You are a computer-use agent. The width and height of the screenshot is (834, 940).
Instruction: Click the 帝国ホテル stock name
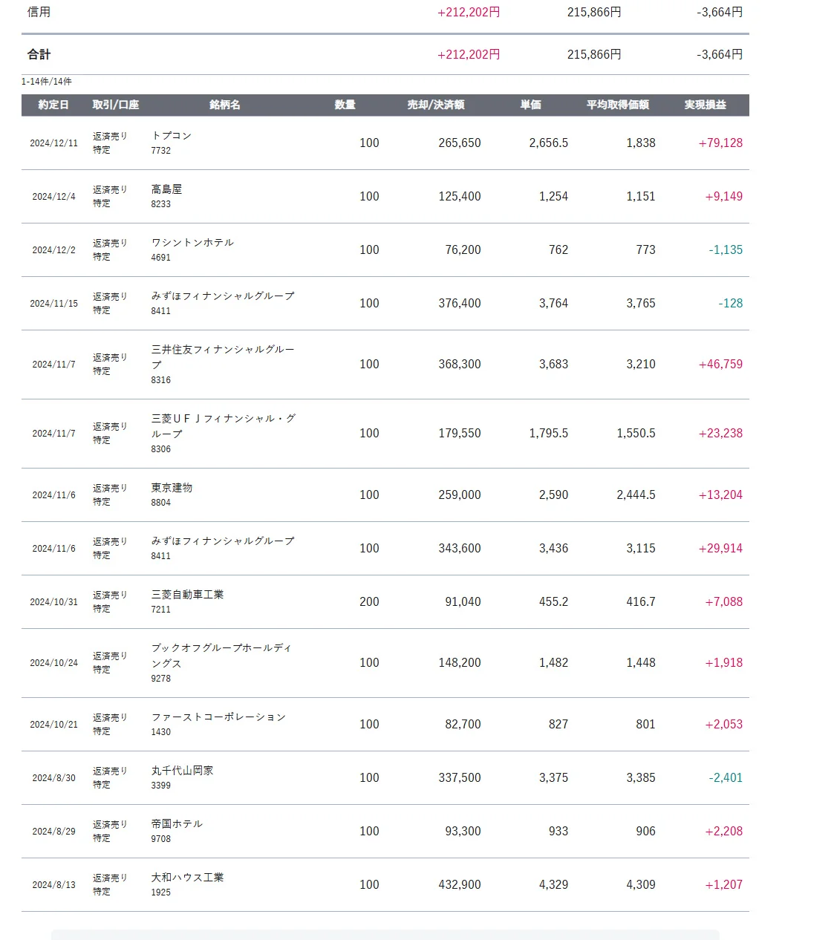[177, 824]
